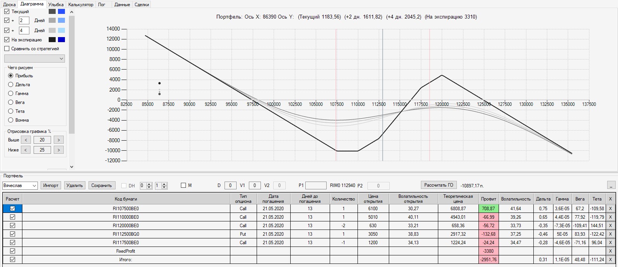This screenshot has height=267, width=618.
Task: Collapse the portfolio panel with underscore button
Action: [x=611, y=185]
